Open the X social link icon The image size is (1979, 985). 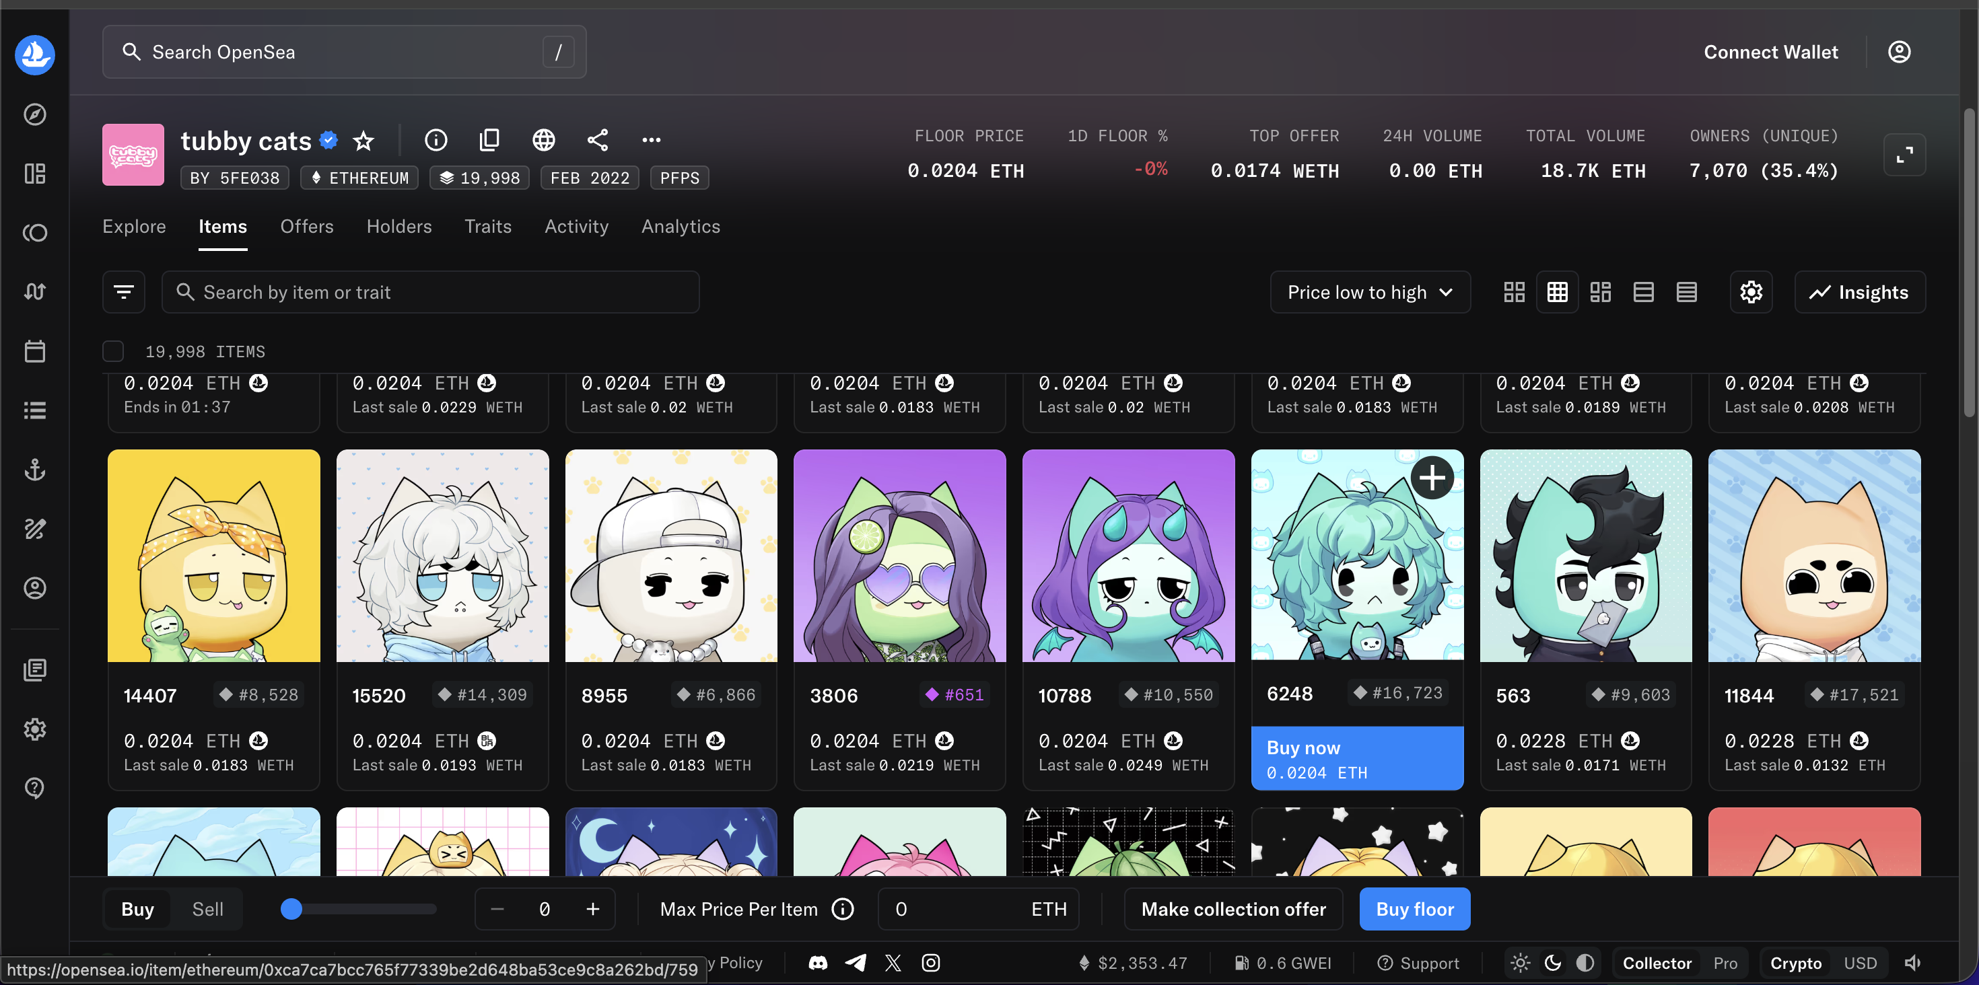(x=893, y=963)
